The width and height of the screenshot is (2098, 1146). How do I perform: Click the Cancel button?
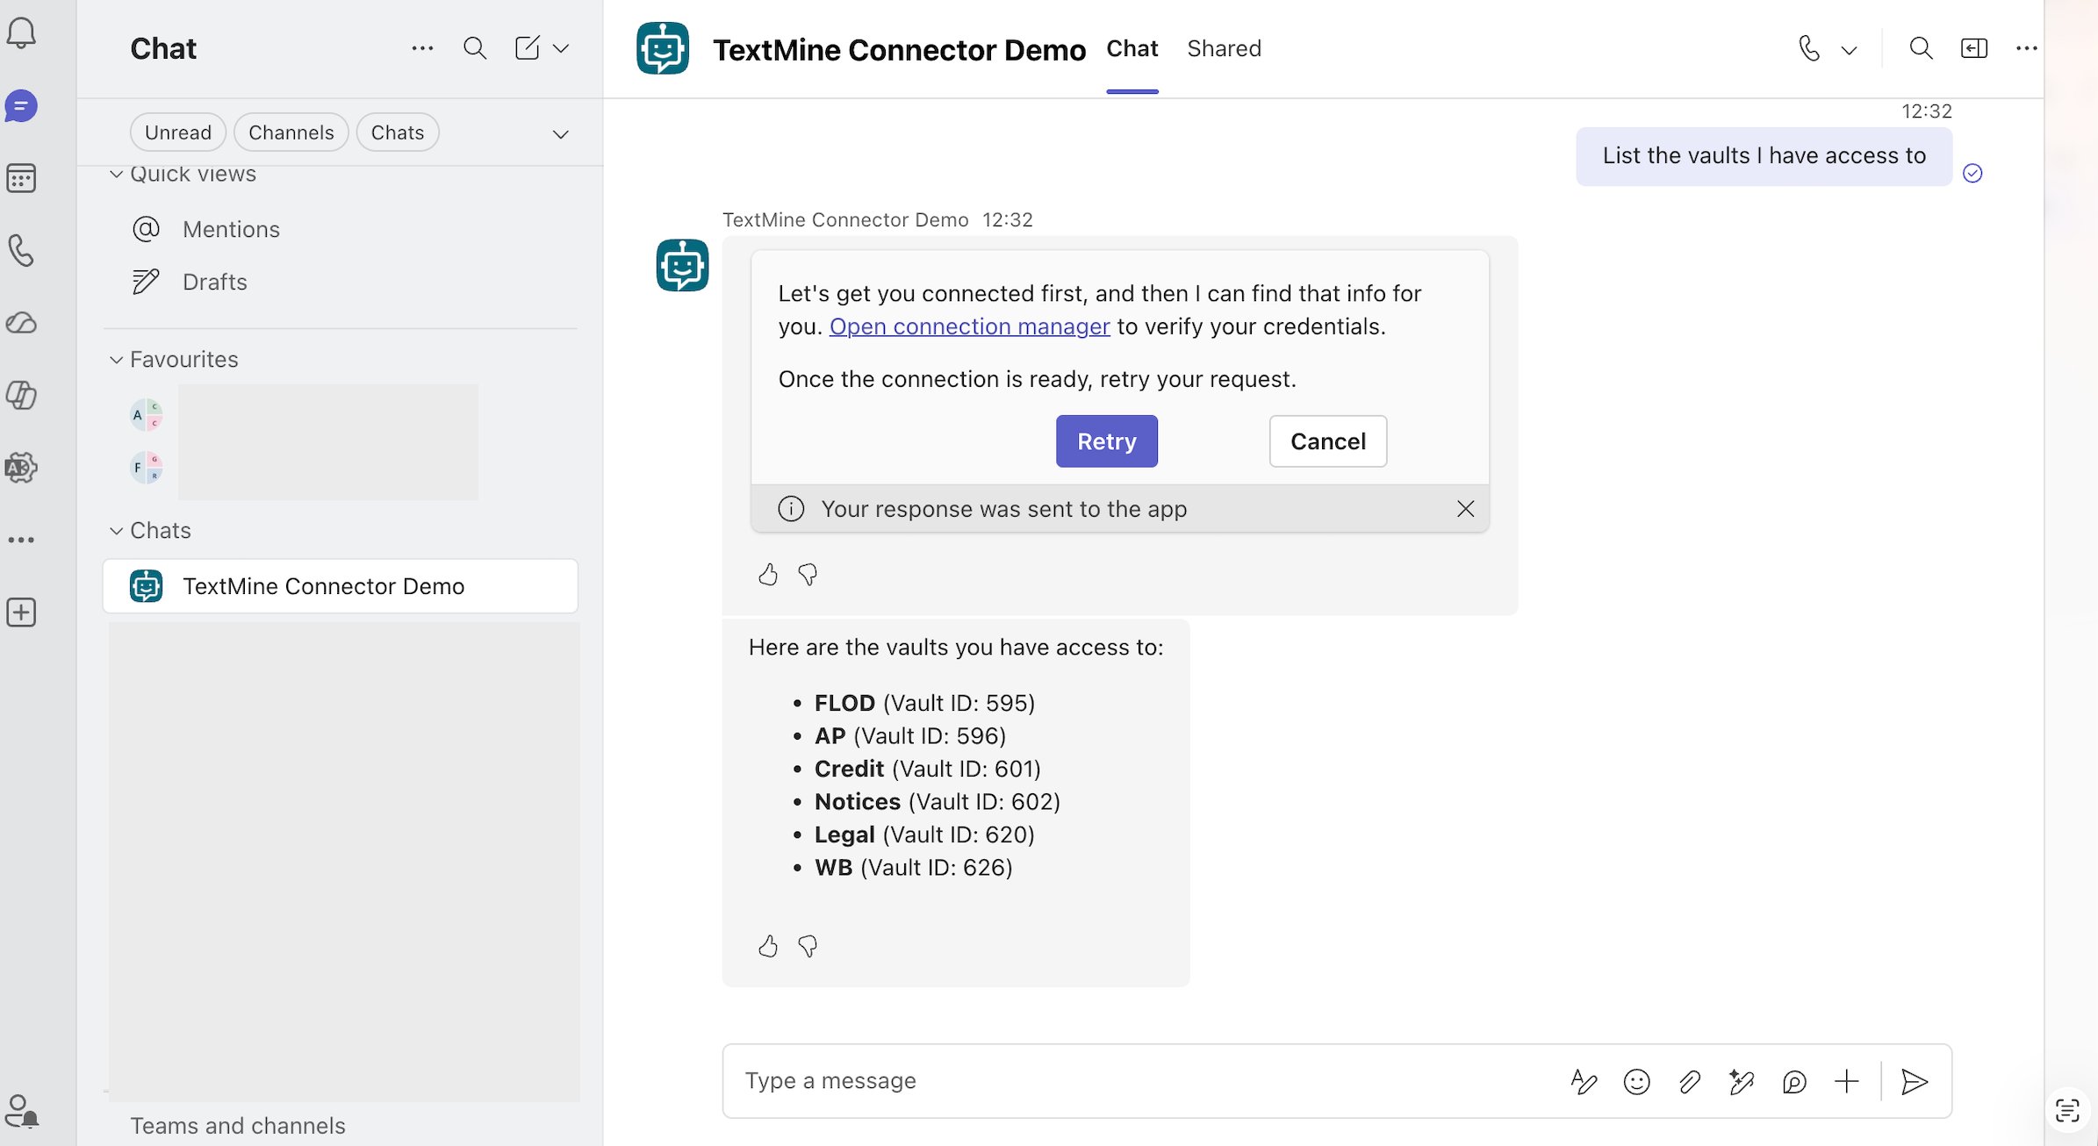[x=1327, y=441]
